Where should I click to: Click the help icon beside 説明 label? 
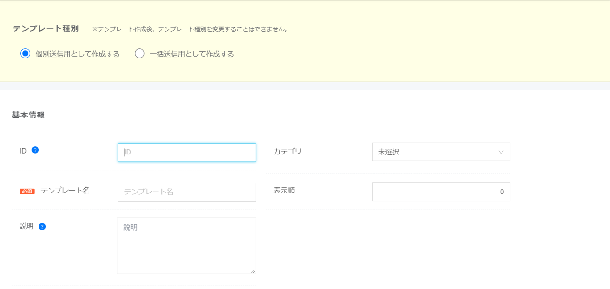(x=42, y=227)
